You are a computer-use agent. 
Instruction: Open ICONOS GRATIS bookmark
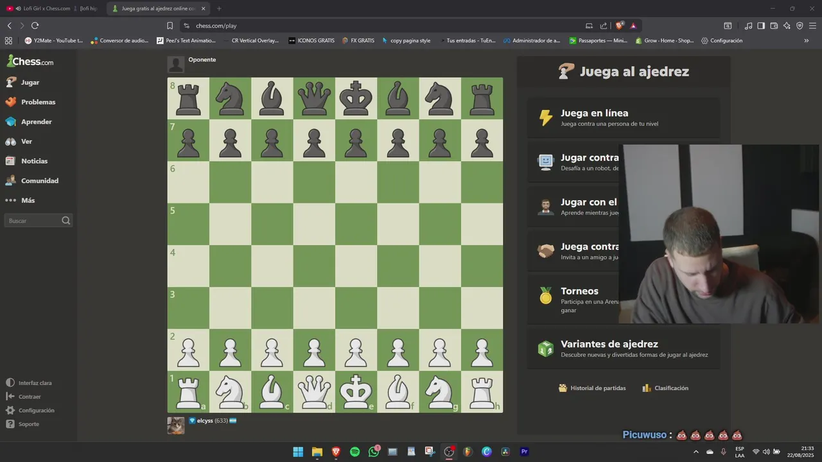[311, 40]
